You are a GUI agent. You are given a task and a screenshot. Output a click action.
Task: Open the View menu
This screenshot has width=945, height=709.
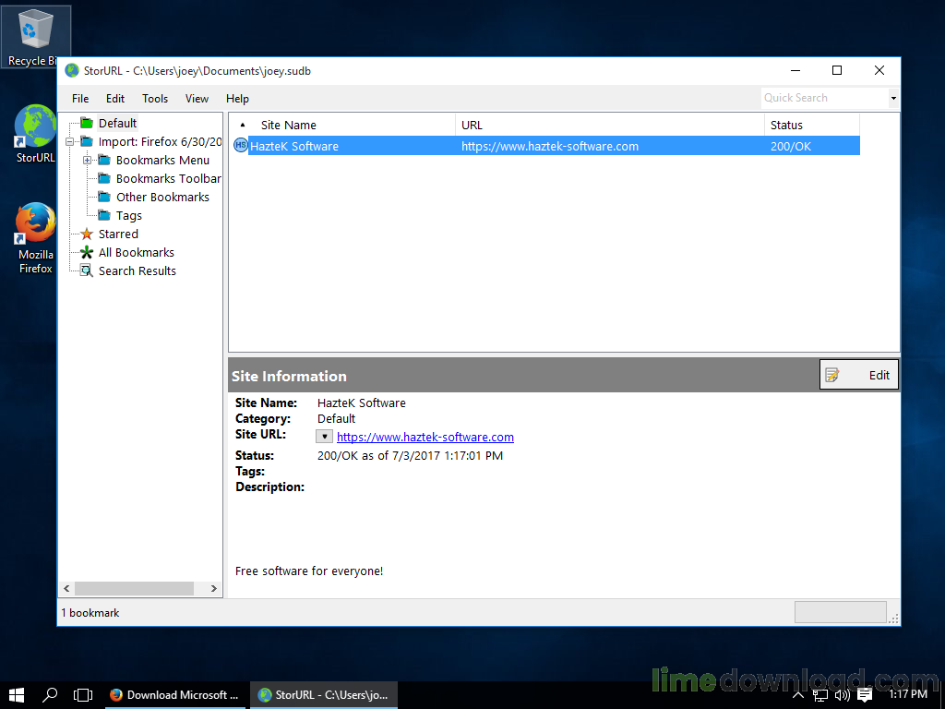pos(197,98)
